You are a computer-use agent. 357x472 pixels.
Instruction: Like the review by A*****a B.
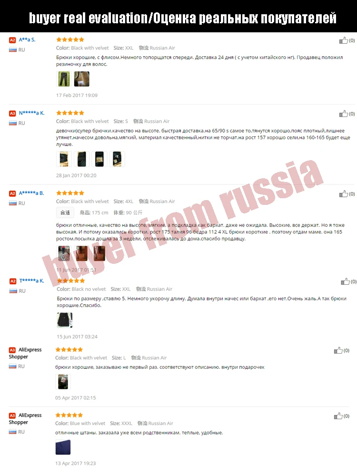pos(343,194)
